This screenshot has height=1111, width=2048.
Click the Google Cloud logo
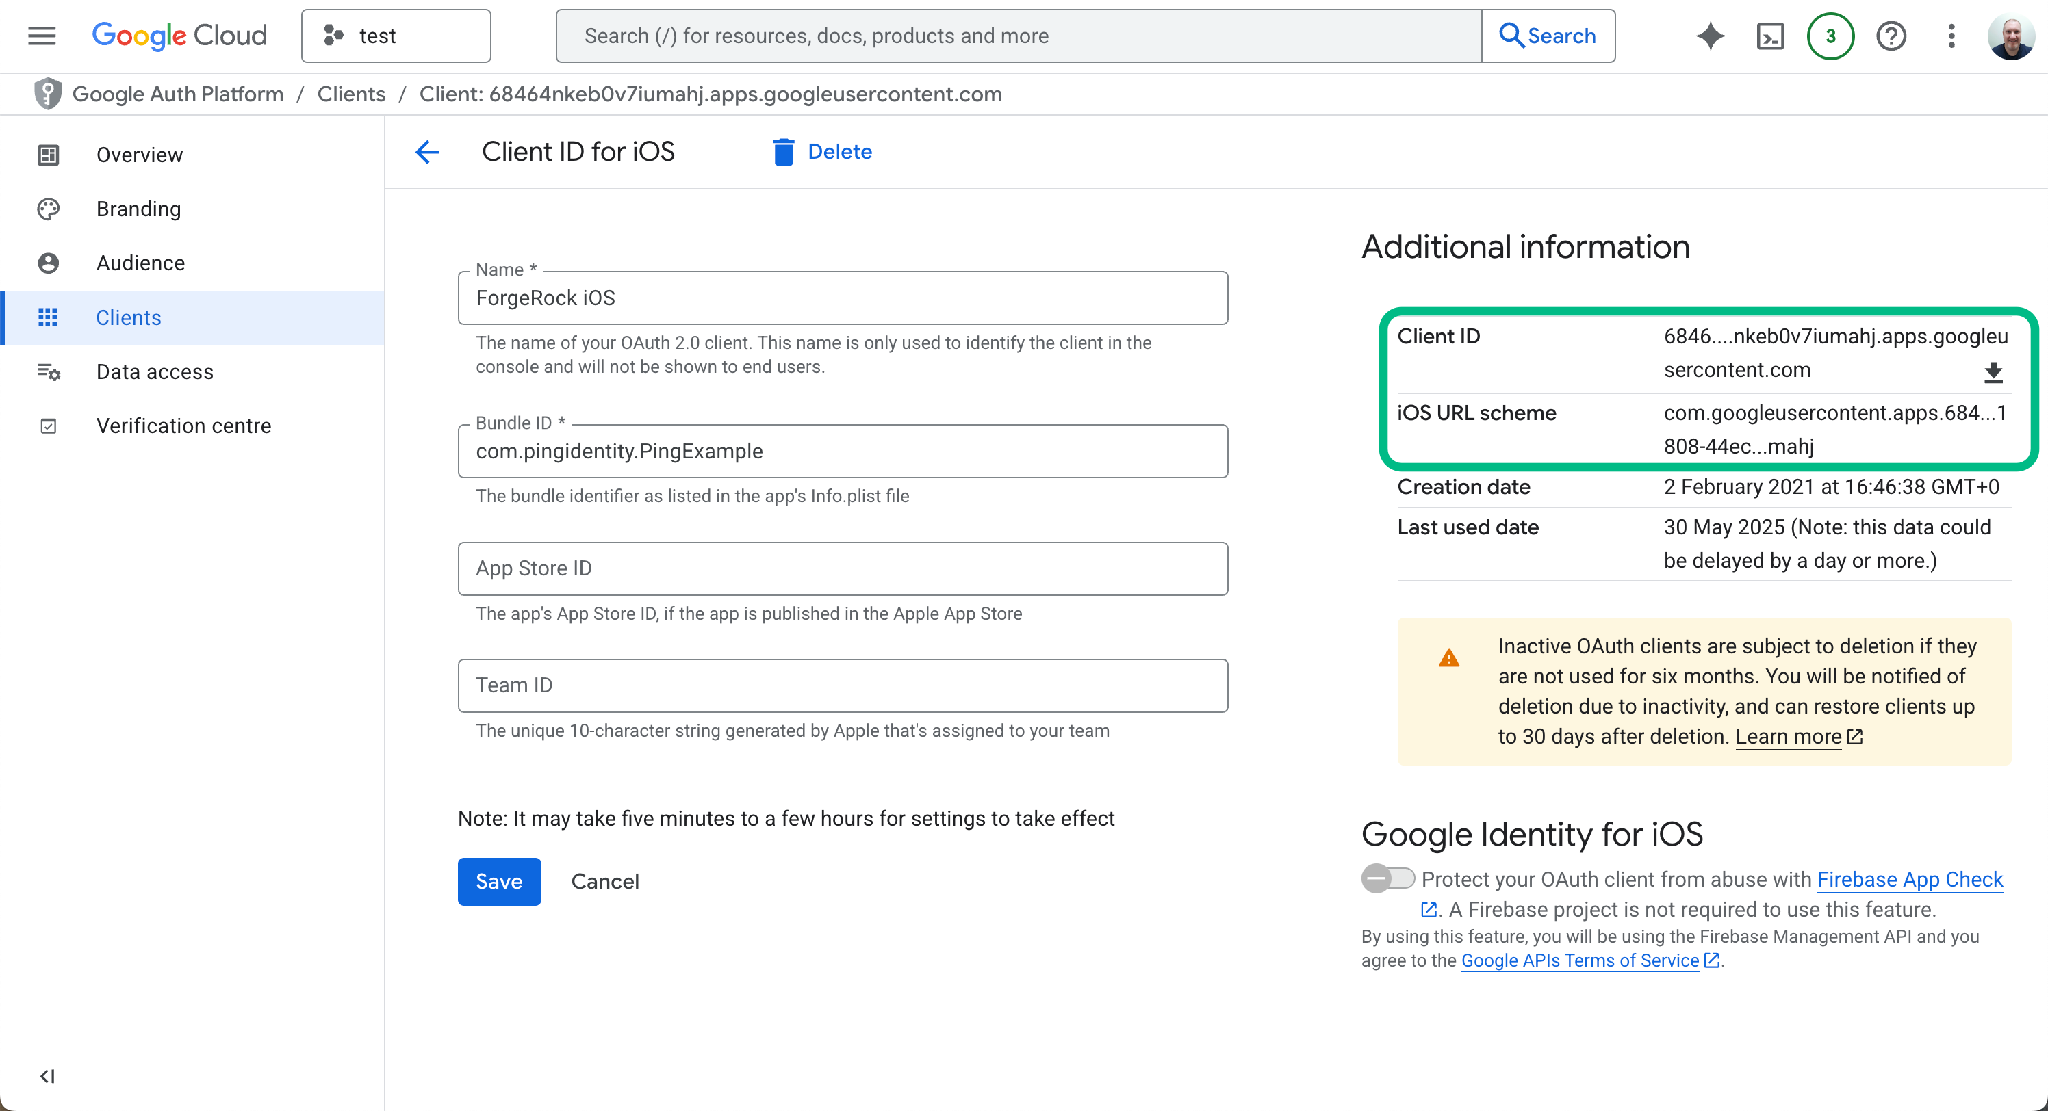179,36
